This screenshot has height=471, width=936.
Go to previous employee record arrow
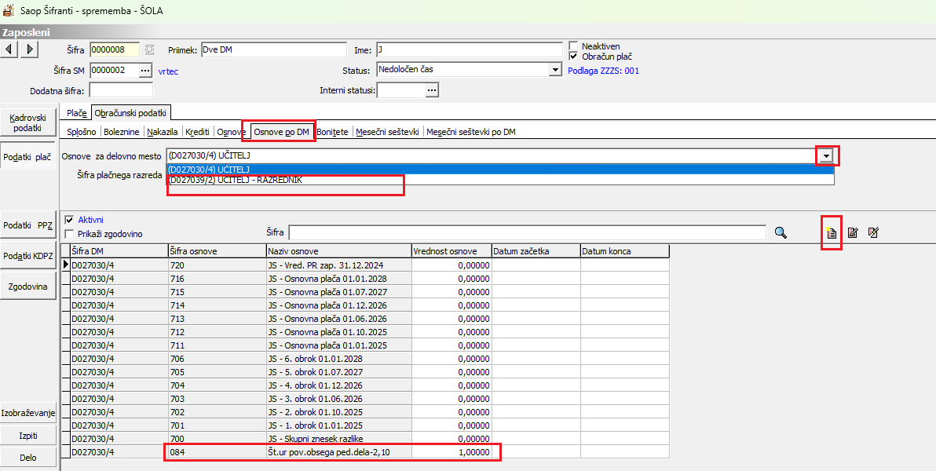click(9, 49)
